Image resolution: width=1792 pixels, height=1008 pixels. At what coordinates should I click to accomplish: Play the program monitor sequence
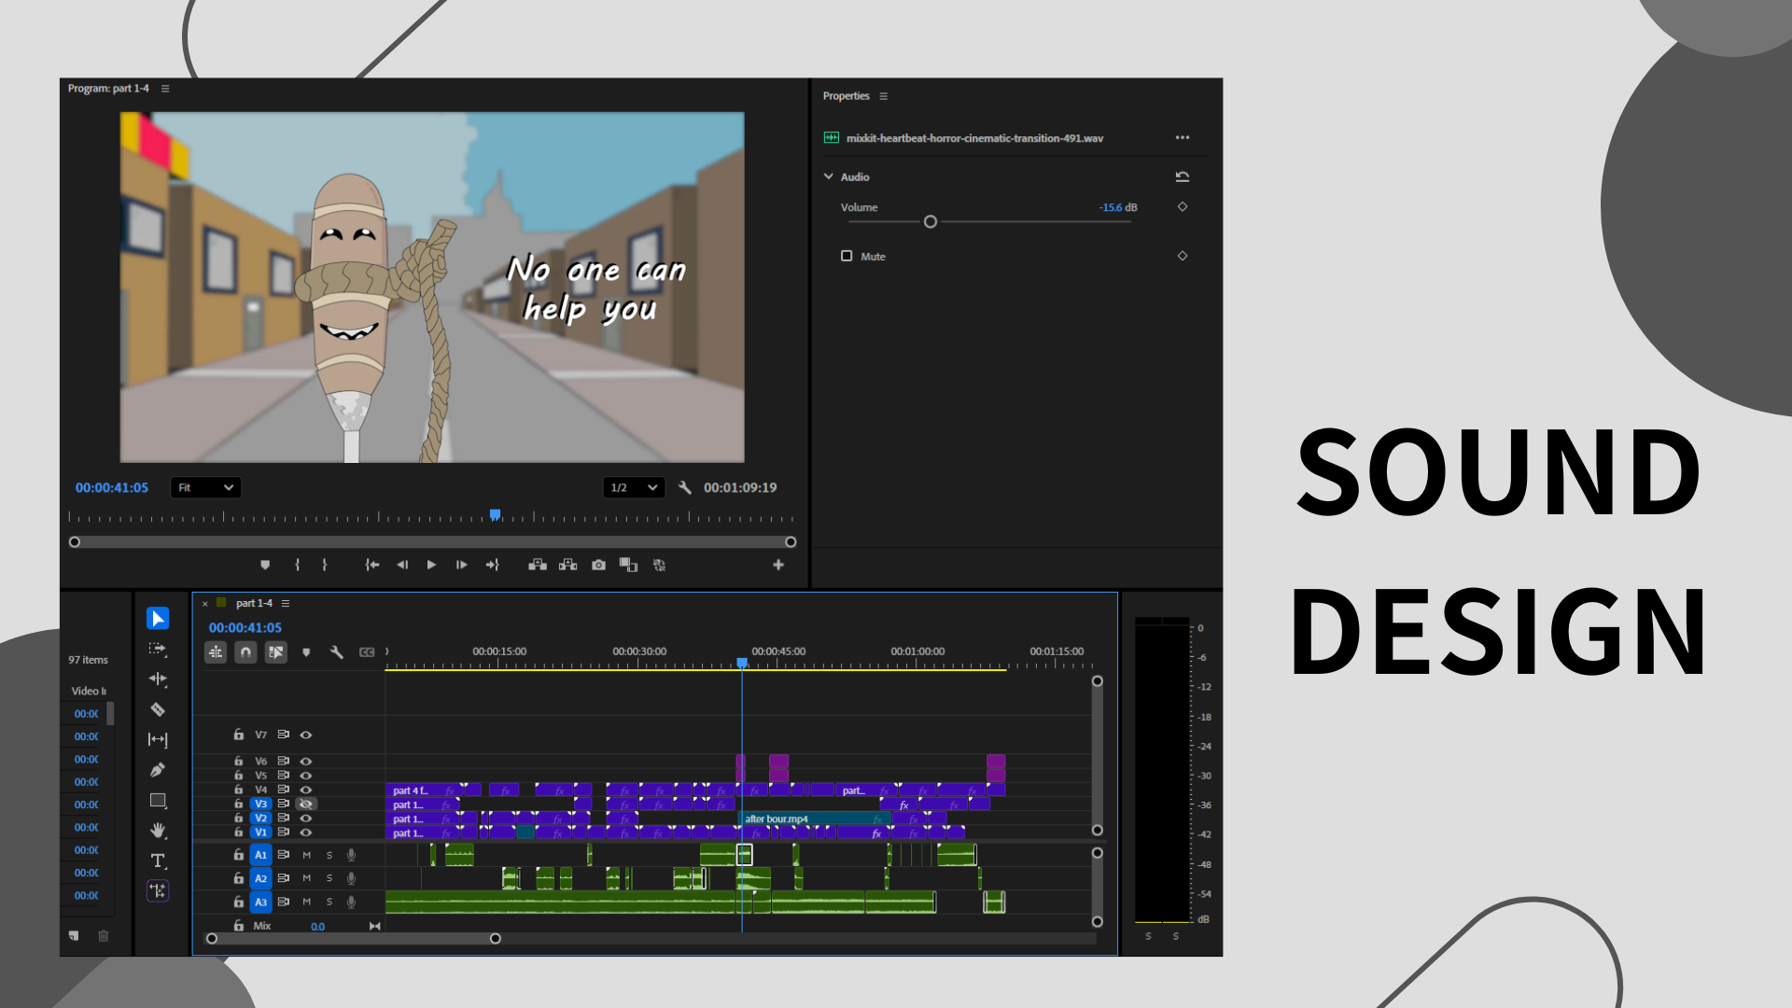click(x=431, y=566)
